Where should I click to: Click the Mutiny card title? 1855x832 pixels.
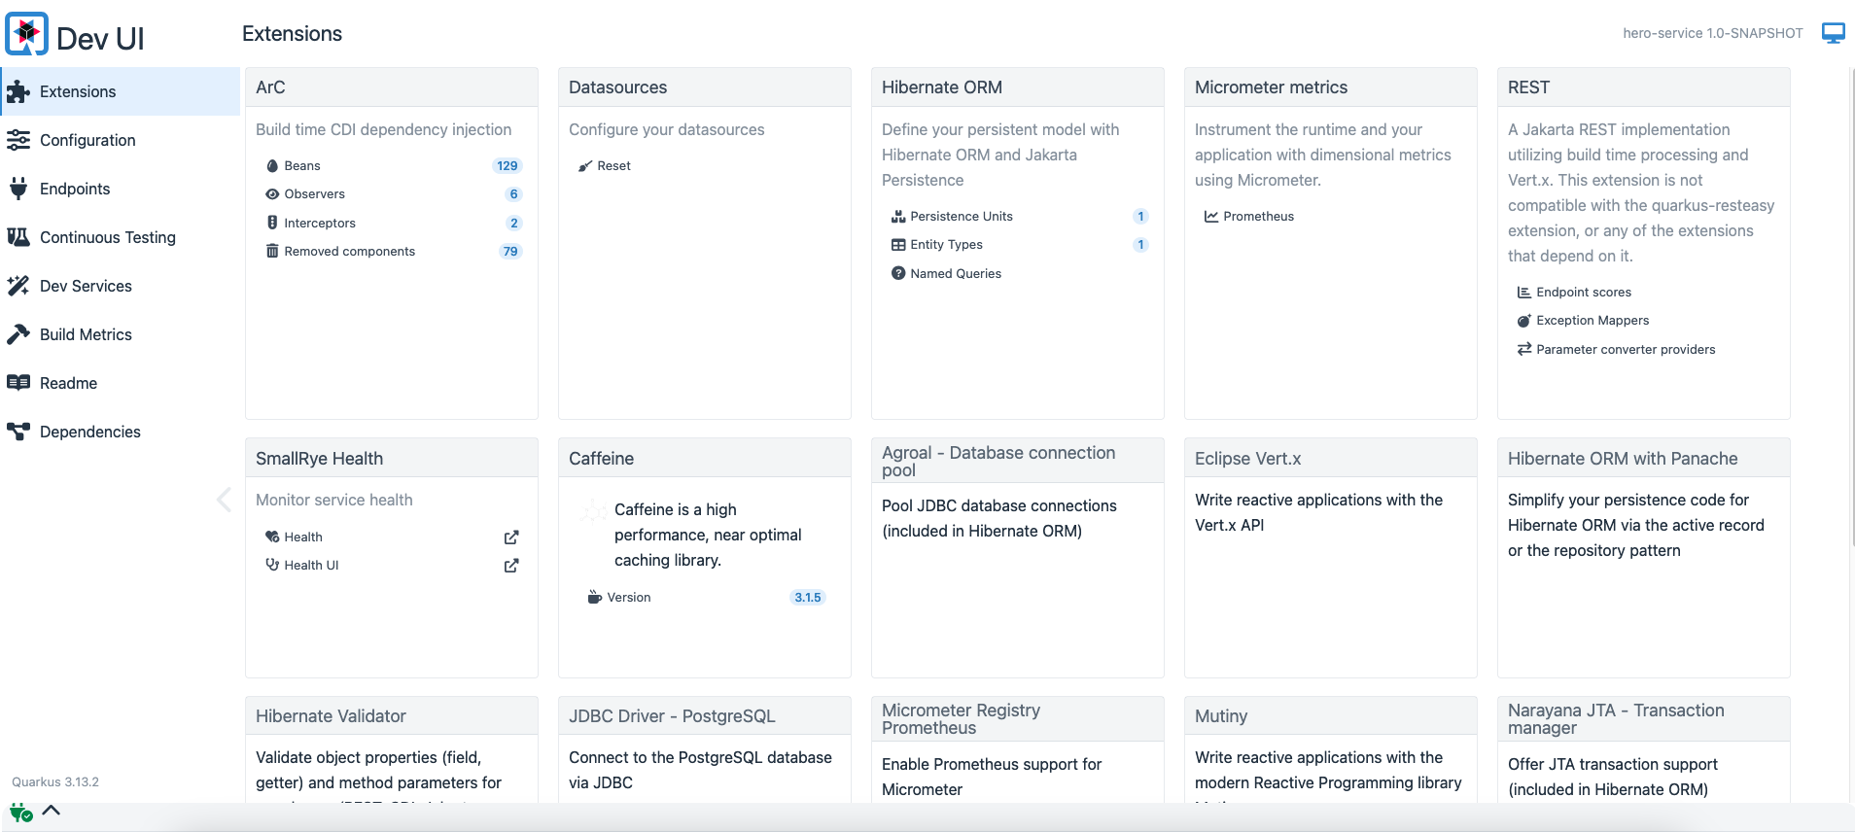point(1221,716)
